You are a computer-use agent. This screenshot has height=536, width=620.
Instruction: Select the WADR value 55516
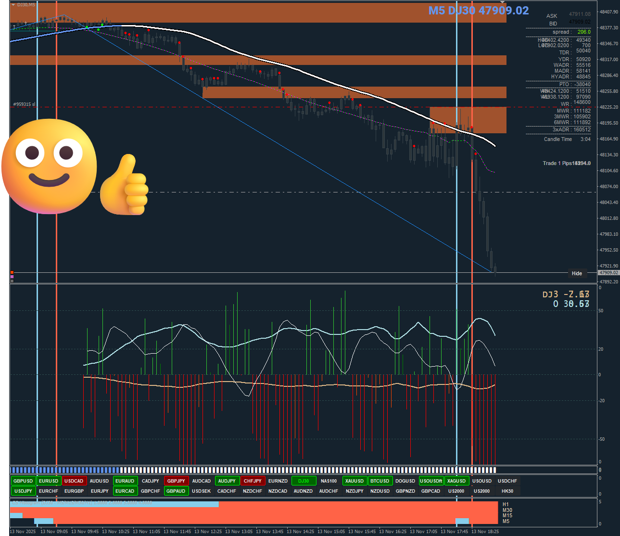[583, 65]
